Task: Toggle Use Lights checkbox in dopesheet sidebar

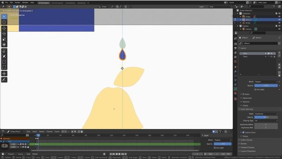Action: click(215, 148)
